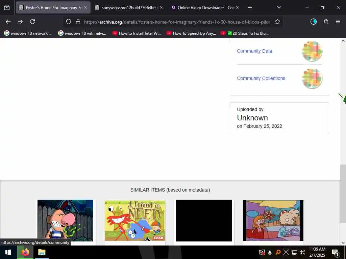Open the 'windows 10 network ...' bookmark
Screen dimensions: 346x259
pos(28,33)
